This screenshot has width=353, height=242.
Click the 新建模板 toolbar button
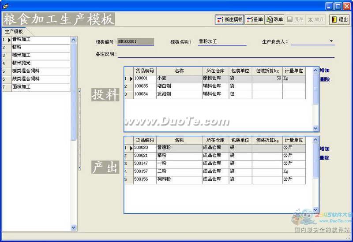pyautogui.click(x=229, y=19)
